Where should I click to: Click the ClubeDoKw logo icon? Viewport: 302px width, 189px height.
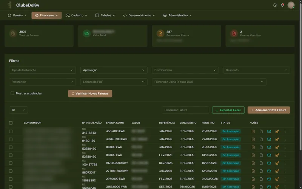coord(9,5)
